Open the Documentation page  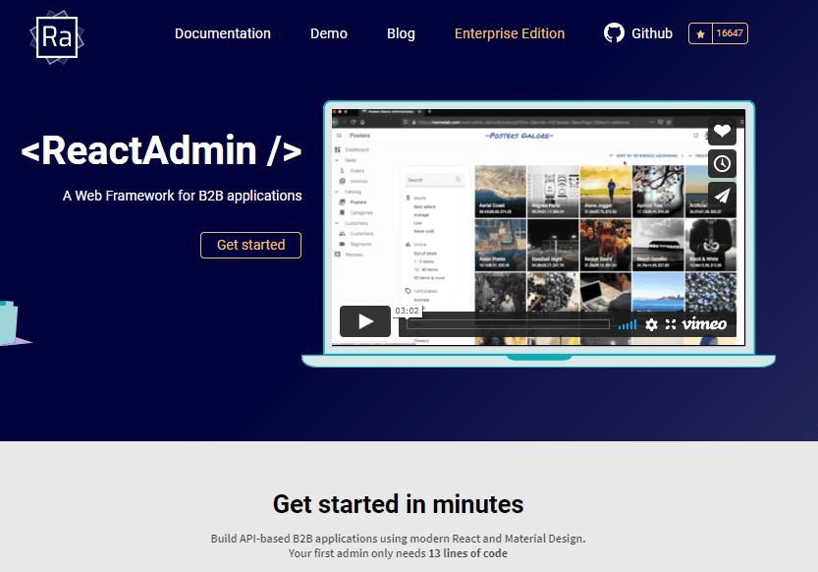222,33
